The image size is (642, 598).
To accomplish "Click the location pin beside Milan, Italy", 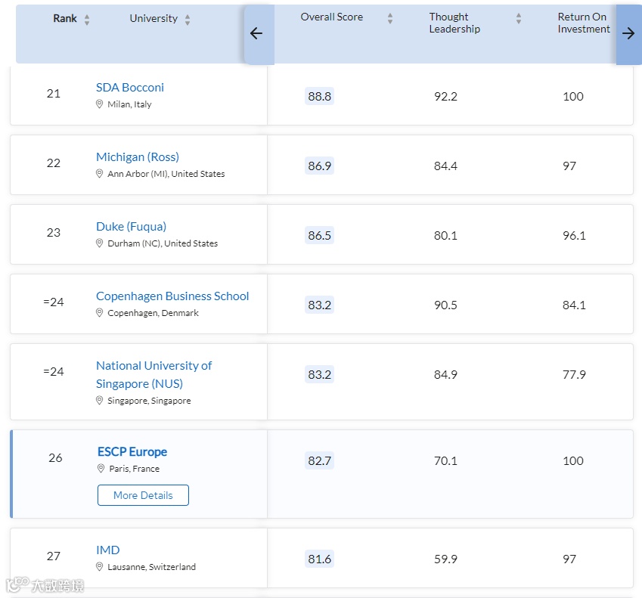I will pyautogui.click(x=100, y=104).
